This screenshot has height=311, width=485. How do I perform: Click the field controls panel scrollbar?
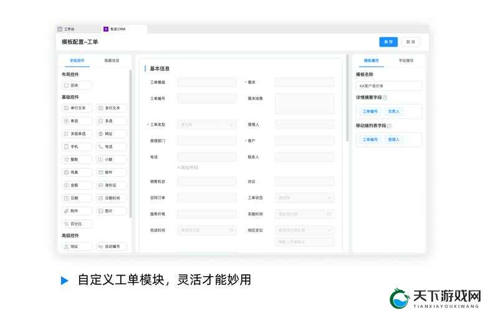[x=130, y=144]
